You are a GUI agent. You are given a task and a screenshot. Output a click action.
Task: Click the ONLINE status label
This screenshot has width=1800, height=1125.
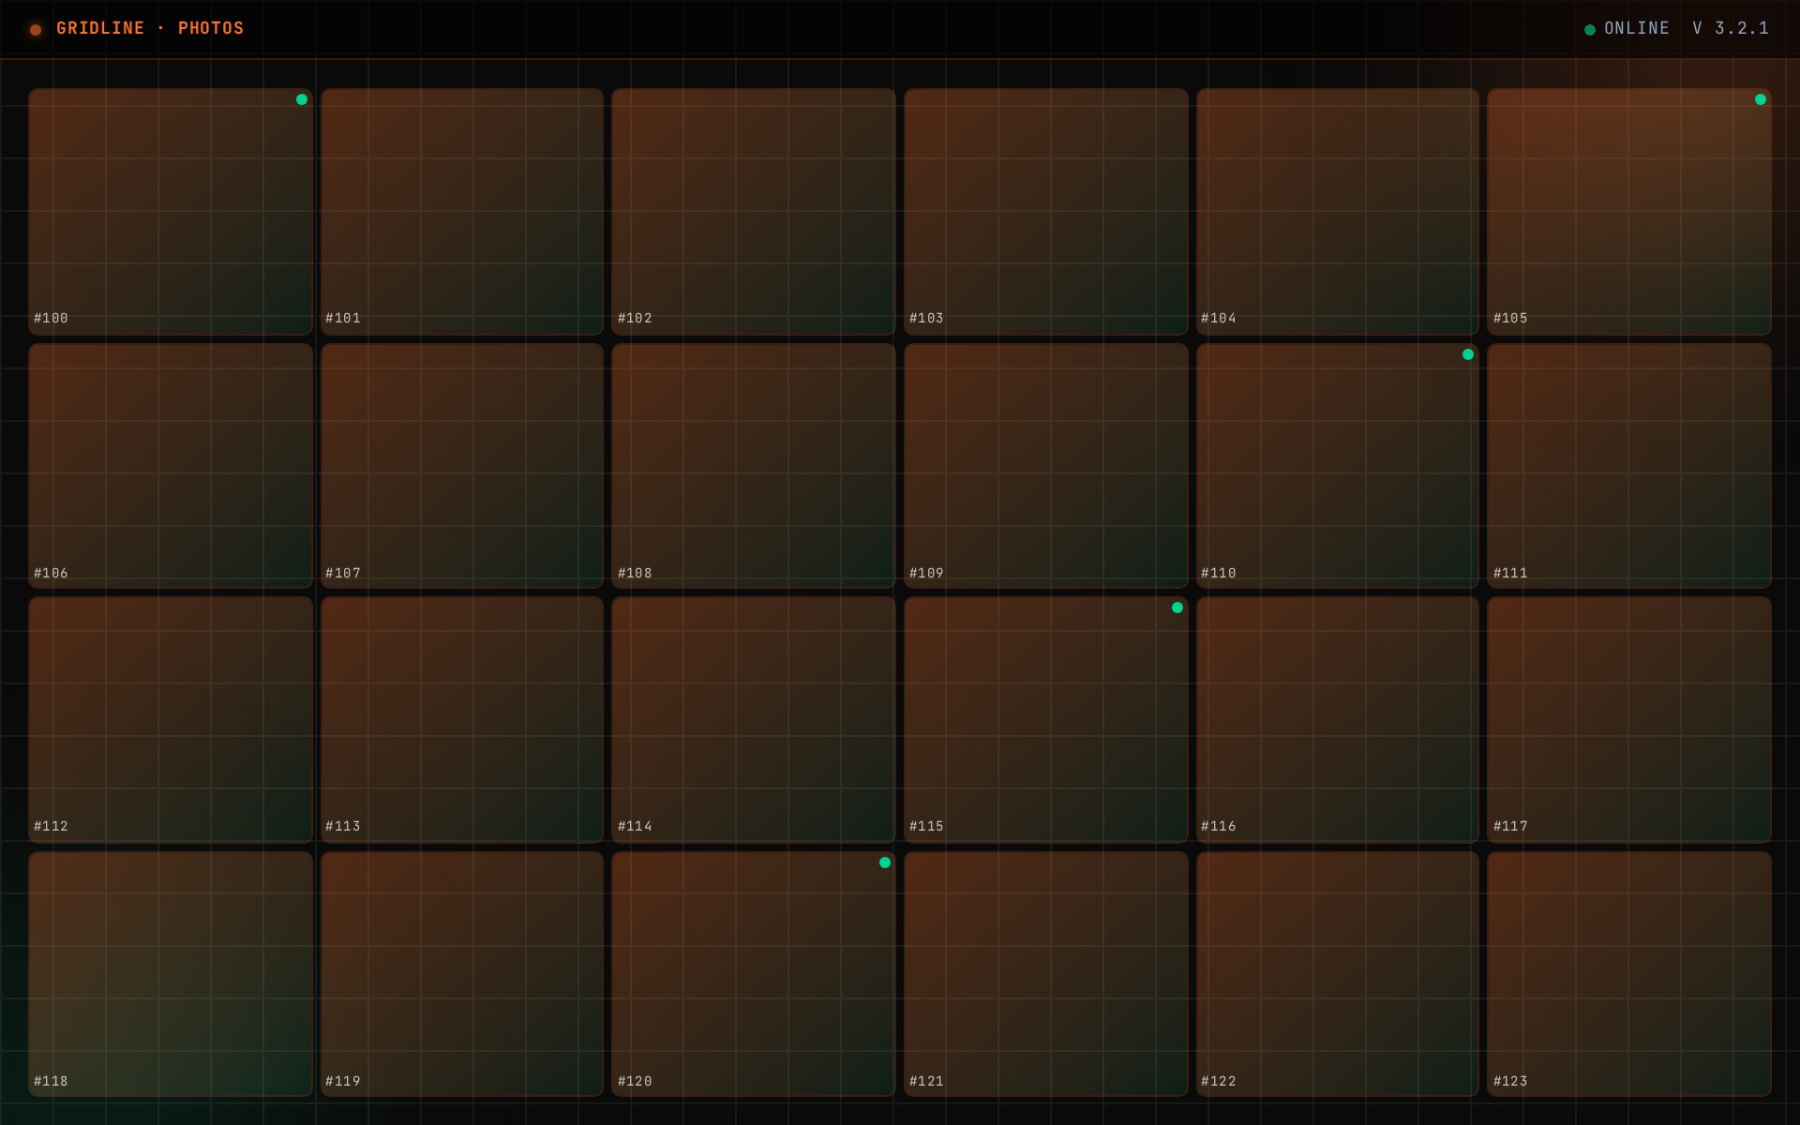tap(1637, 28)
